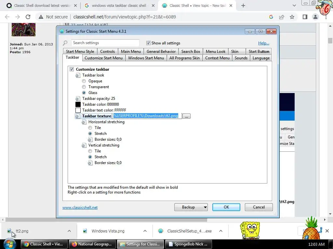Select Opaque taskbar look
Viewport: 333px width, 249px height.
pyautogui.click(x=84, y=81)
